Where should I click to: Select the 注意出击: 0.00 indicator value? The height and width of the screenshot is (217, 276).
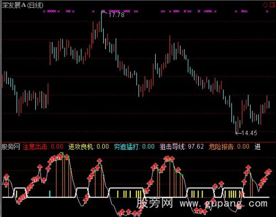click(43, 147)
